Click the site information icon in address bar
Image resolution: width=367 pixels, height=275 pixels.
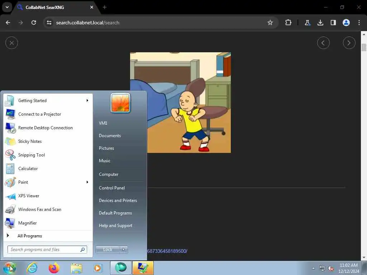pyautogui.click(x=49, y=23)
